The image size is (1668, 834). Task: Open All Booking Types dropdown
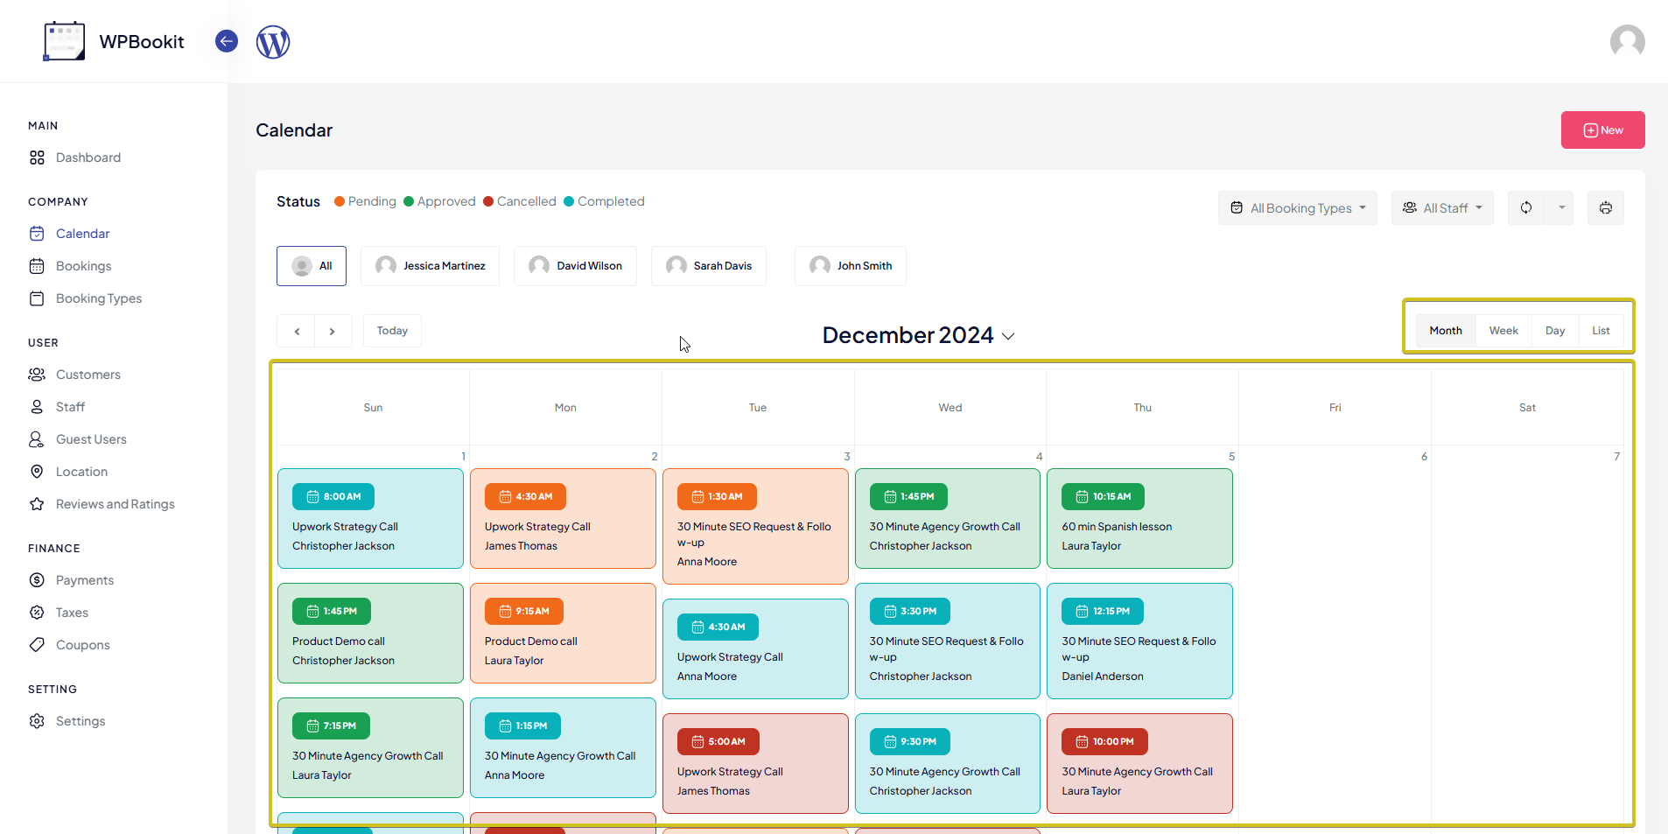point(1297,208)
